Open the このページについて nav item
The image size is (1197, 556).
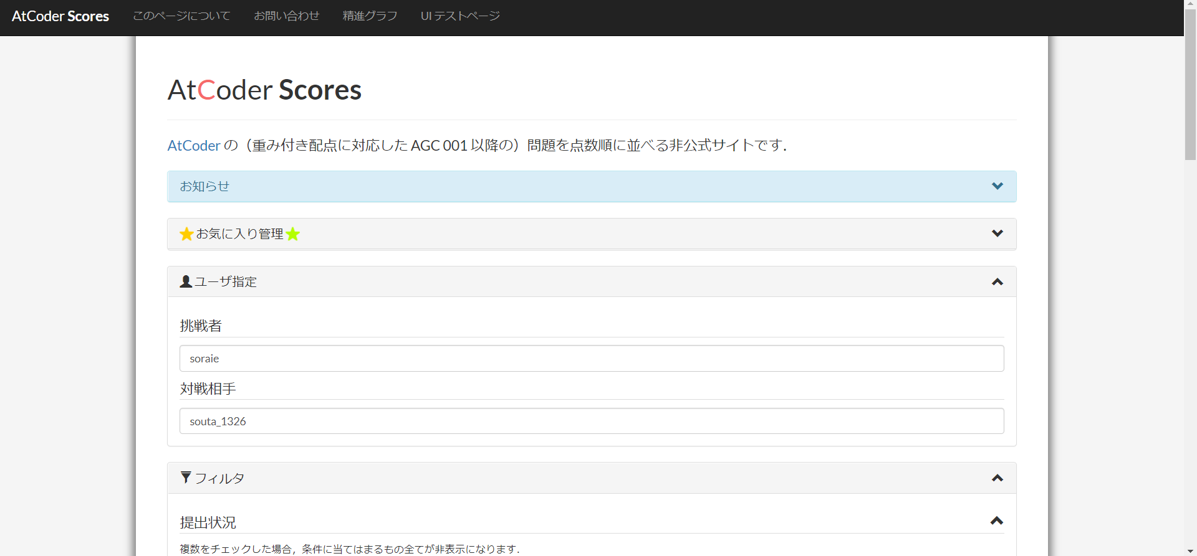coord(181,16)
